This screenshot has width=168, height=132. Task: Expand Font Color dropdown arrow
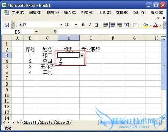pyautogui.click(x=160, y=25)
